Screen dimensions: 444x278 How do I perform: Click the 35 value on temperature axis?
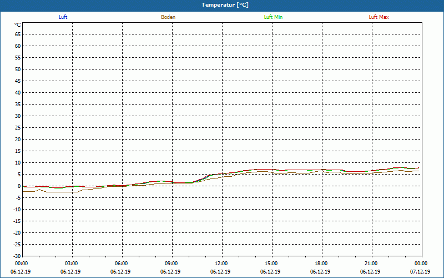(x=18, y=105)
